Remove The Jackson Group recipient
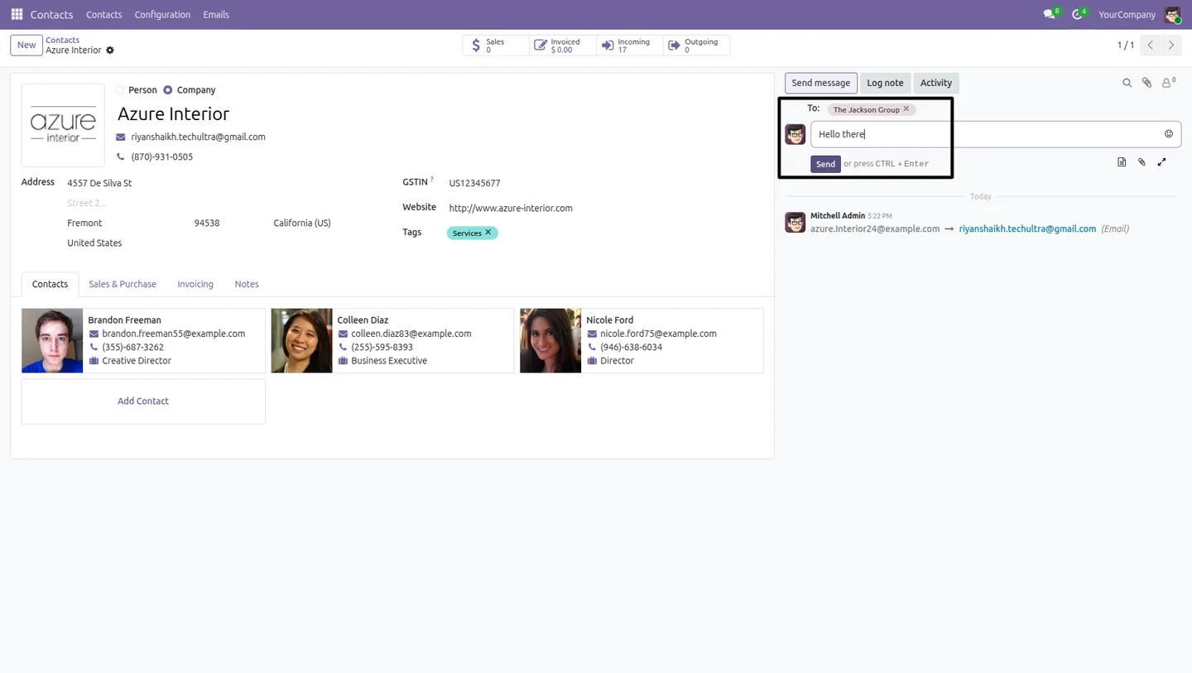1192x673 pixels. coord(906,109)
